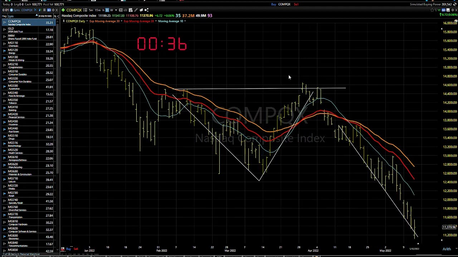Image resolution: width=458 pixels, height=257 pixels.
Task: Toggle flag for MG510 Drugs row
Action: point(4,137)
